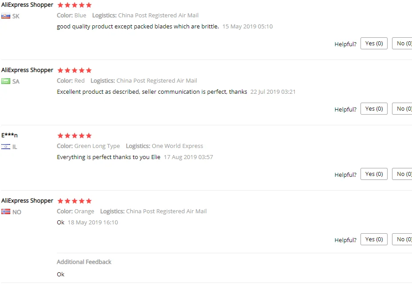This screenshot has width=412, height=287.
Task: Vote No on the brittle blades review
Action: pyautogui.click(x=402, y=44)
